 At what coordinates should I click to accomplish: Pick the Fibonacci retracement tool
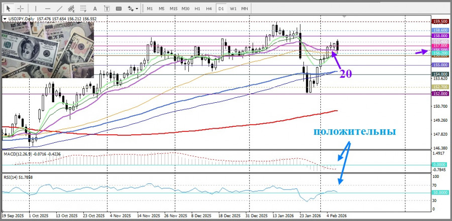coord(83,9)
